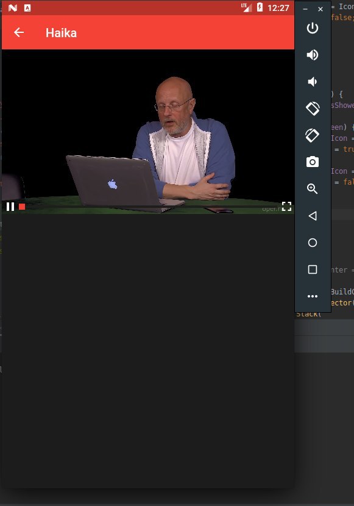354x506 pixels.
Task: Go back using the arrow in Haika app bar
Action: (x=19, y=32)
